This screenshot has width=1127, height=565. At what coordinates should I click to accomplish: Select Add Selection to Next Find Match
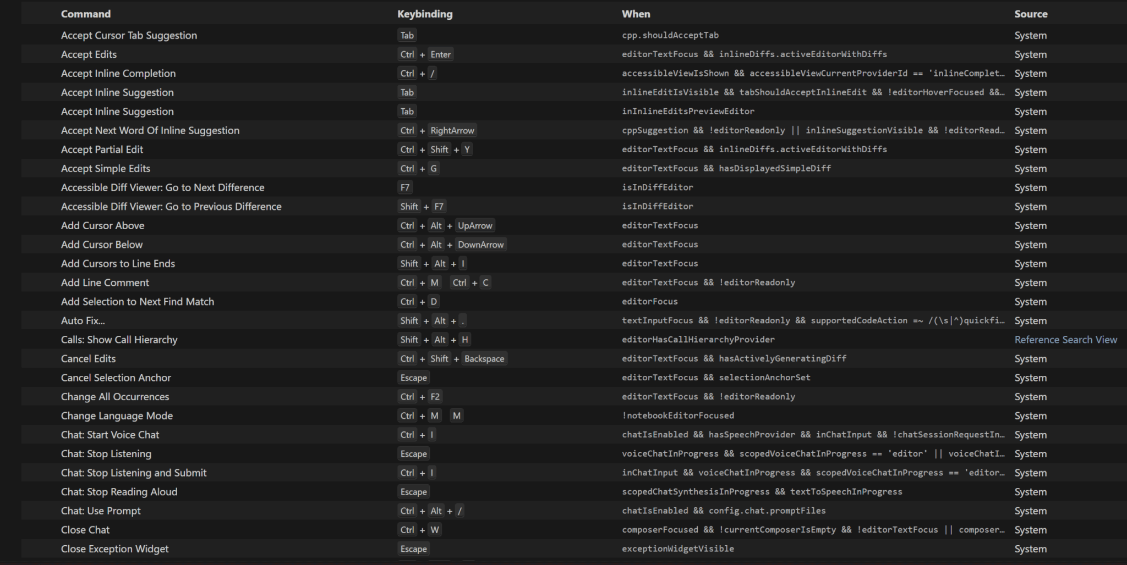138,302
